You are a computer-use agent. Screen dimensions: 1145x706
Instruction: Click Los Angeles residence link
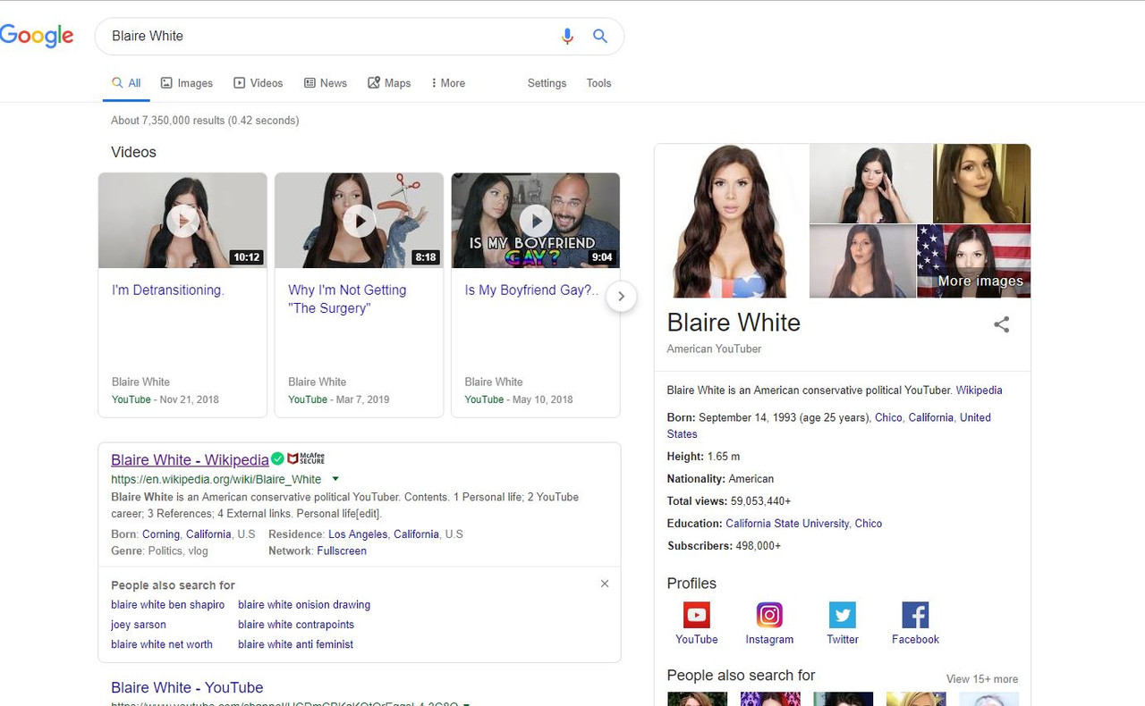(358, 534)
